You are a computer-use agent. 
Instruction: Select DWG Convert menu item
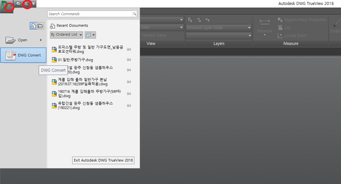coord(23,55)
